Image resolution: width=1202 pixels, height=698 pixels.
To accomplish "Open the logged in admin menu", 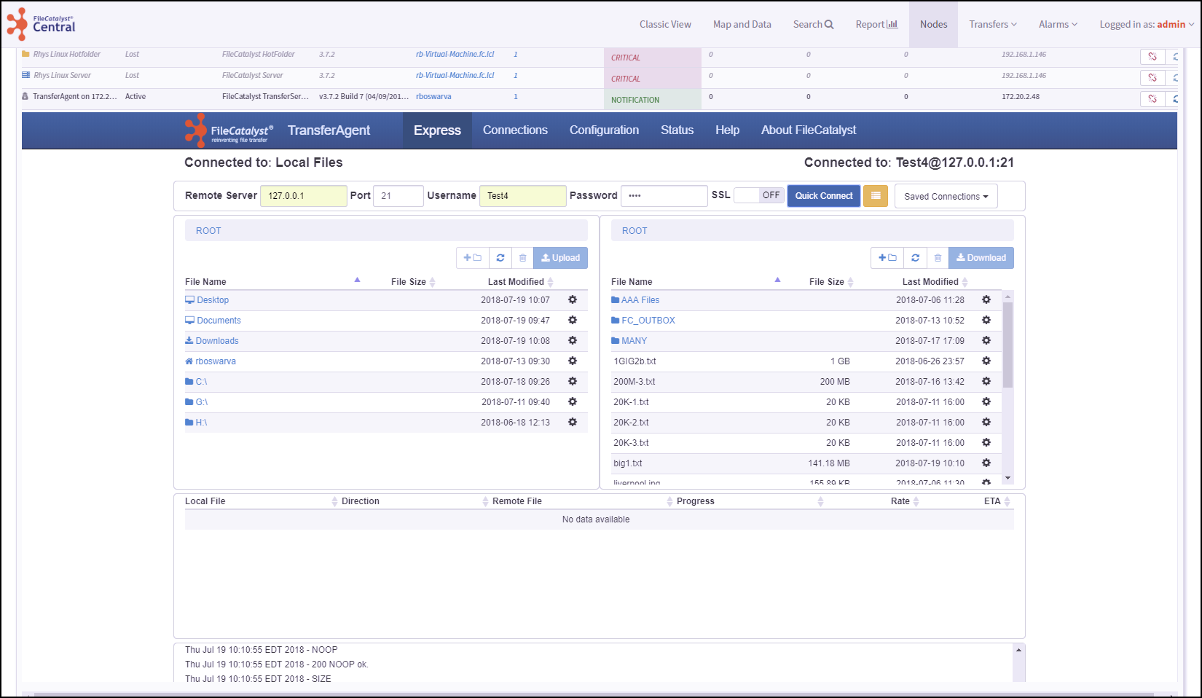I will pyautogui.click(x=1147, y=24).
